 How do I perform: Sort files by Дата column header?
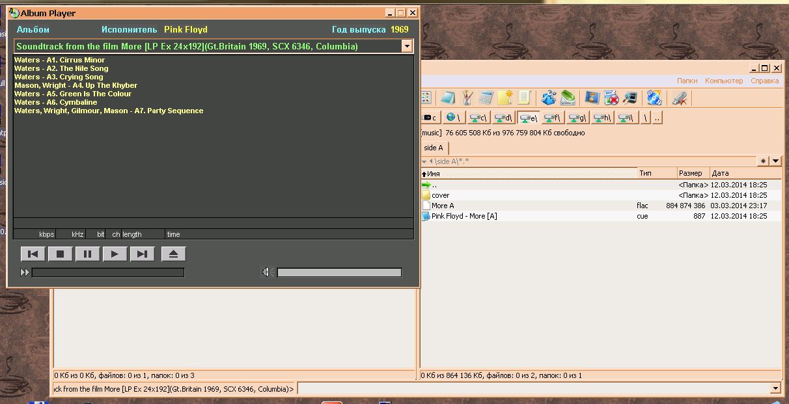[x=745, y=173]
